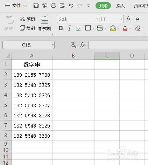Viewport: 148px width, 165px height.
Task: Toggle Underline formatting
Action: 78,28
